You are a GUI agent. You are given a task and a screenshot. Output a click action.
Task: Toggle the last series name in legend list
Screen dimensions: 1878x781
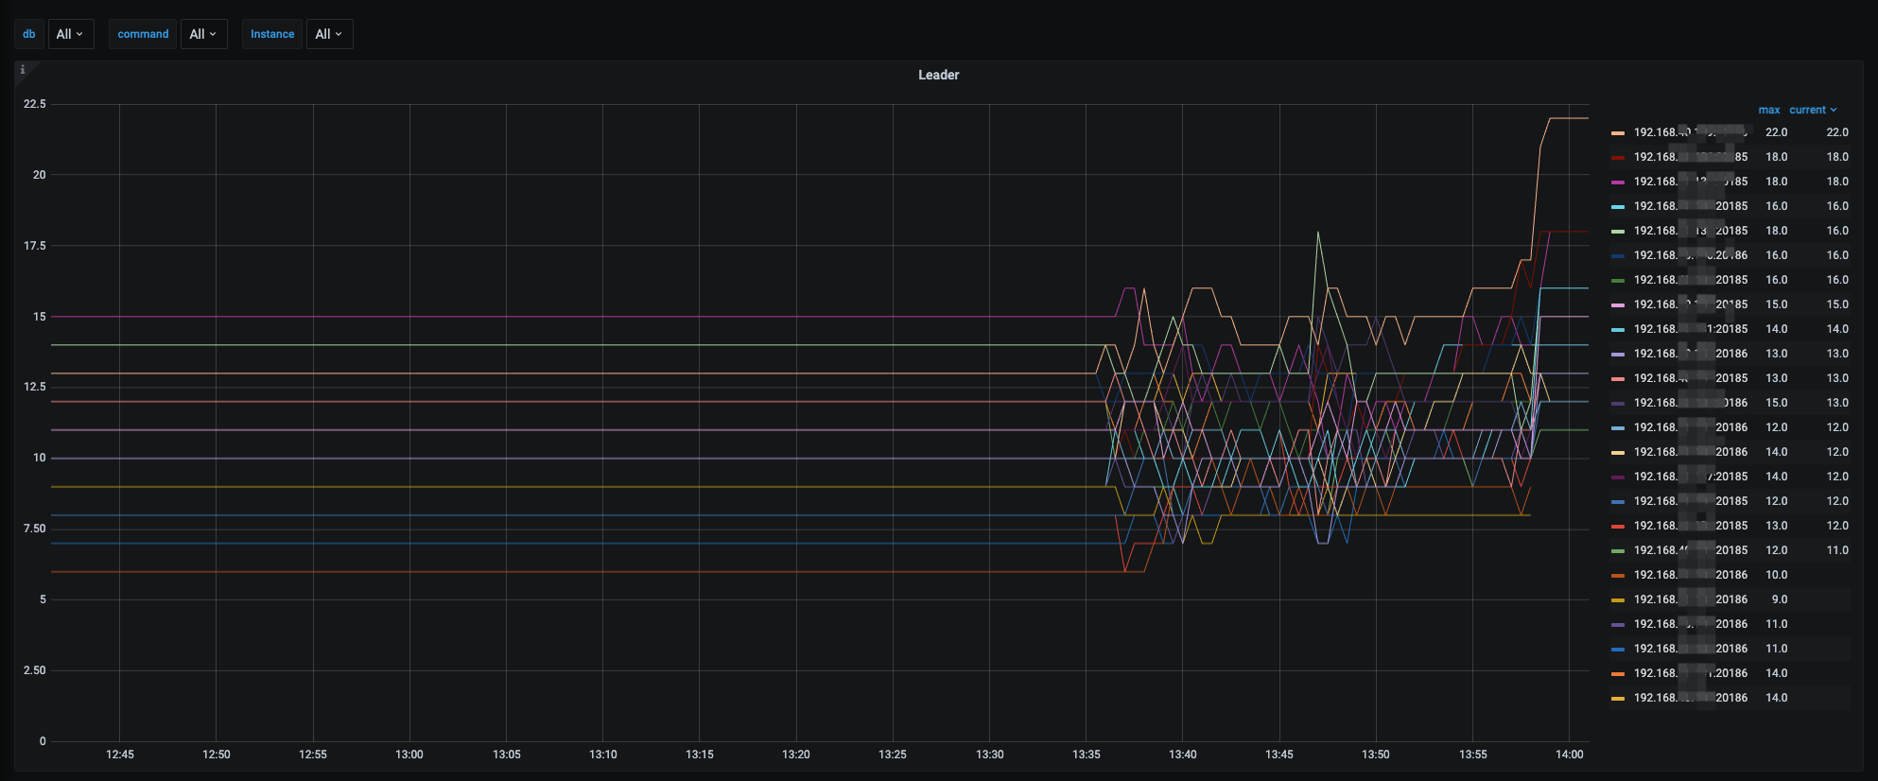[1690, 698]
